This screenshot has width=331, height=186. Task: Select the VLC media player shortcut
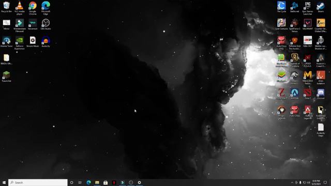20,8
